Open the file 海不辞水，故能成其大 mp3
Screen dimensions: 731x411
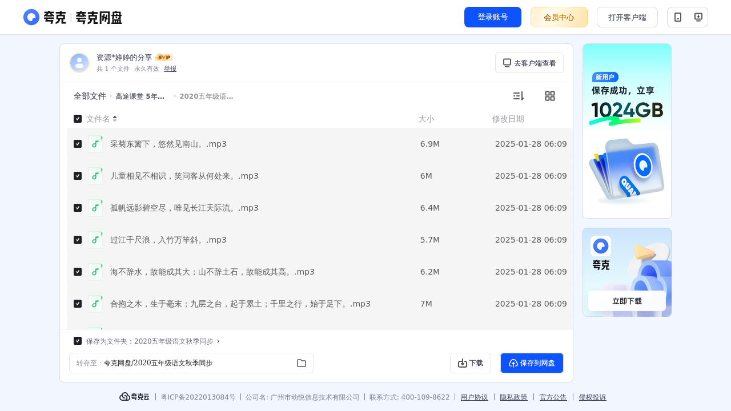[212, 272]
